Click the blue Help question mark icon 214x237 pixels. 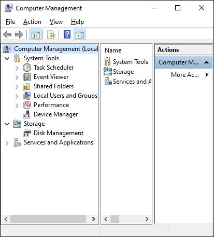(x=67, y=34)
